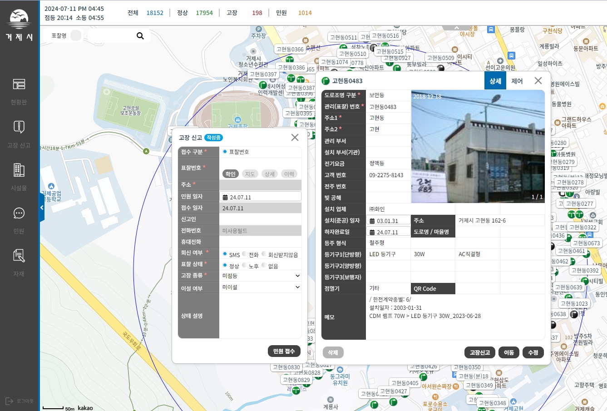This screenshot has height=411, width=607.
Task: Collapse the side panel arrow handle
Action: click(42, 208)
